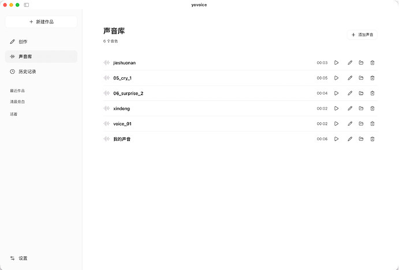Viewport: 399px width, 270px height.
Task: Select the 我的声音 voice name
Action: [x=122, y=139]
